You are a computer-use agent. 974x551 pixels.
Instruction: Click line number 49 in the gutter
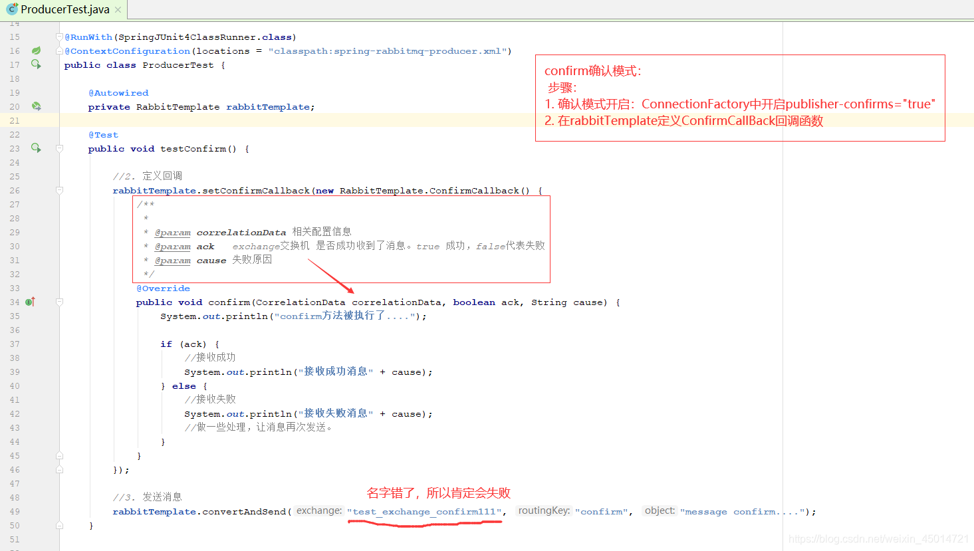point(15,511)
